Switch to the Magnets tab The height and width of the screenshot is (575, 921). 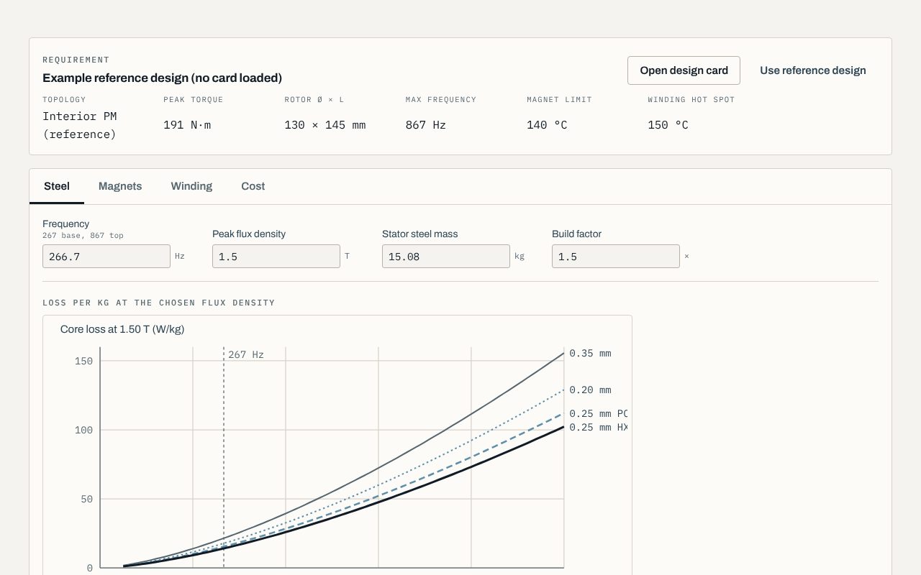tap(120, 186)
